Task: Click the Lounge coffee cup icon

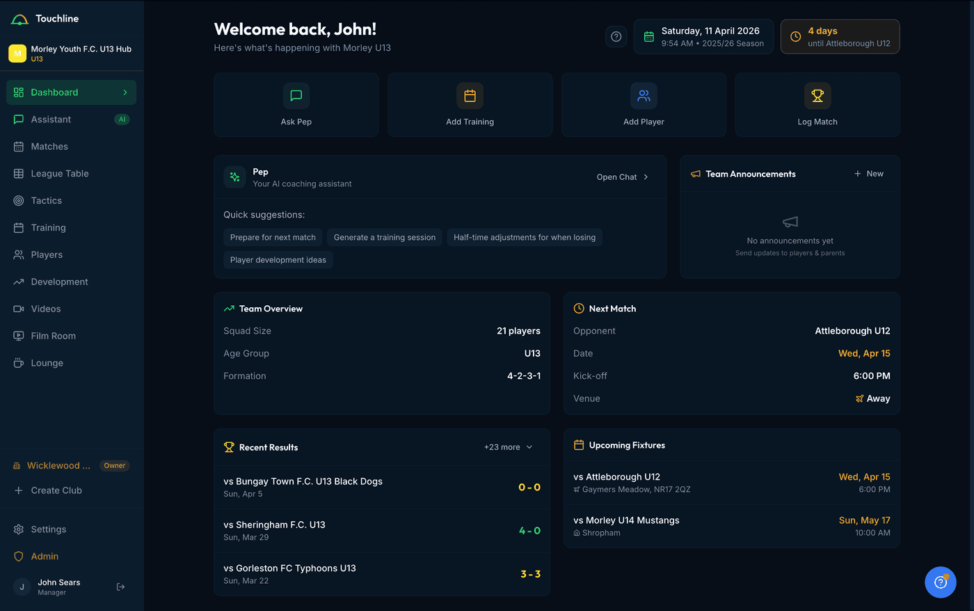Action: tap(19, 364)
